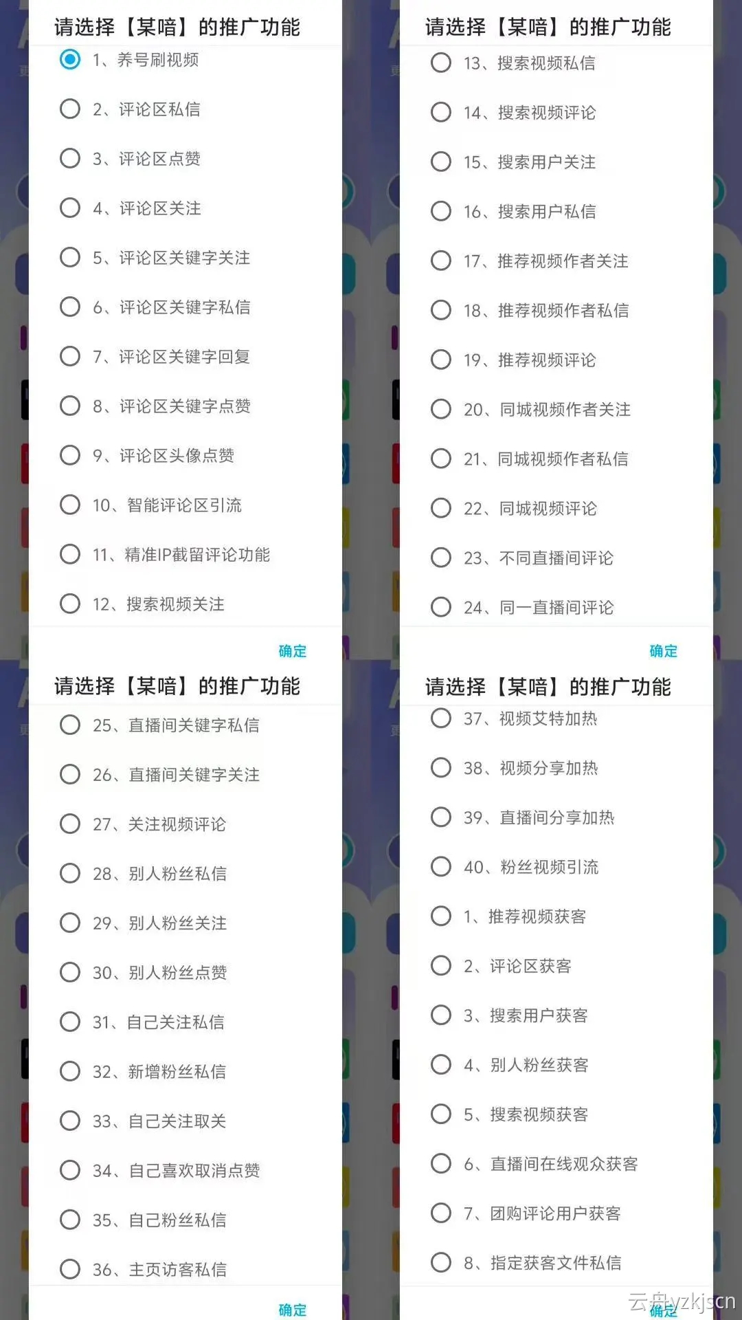Select option 25 直播间关键字私信
742x1320 pixels.
click(70, 725)
